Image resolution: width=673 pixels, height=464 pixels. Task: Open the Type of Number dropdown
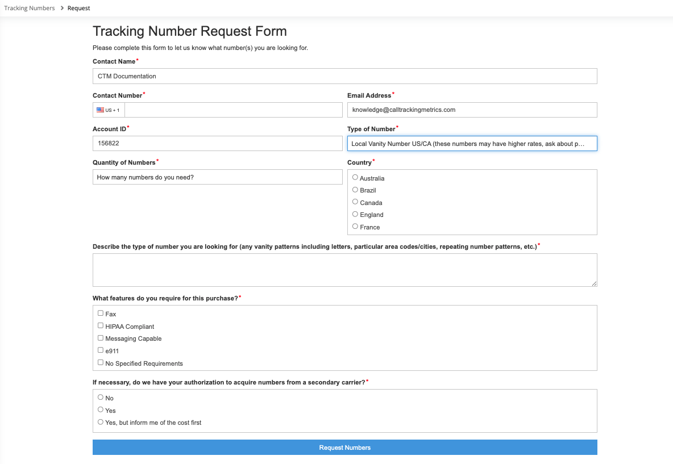[472, 144]
